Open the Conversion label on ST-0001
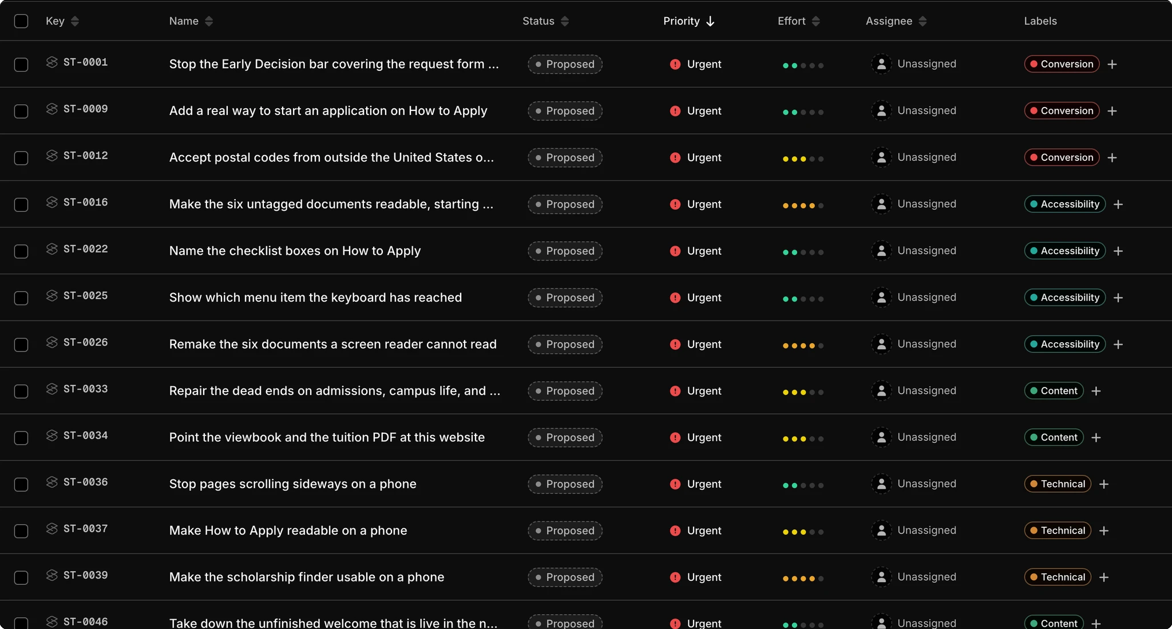This screenshot has width=1172, height=629. coord(1062,64)
